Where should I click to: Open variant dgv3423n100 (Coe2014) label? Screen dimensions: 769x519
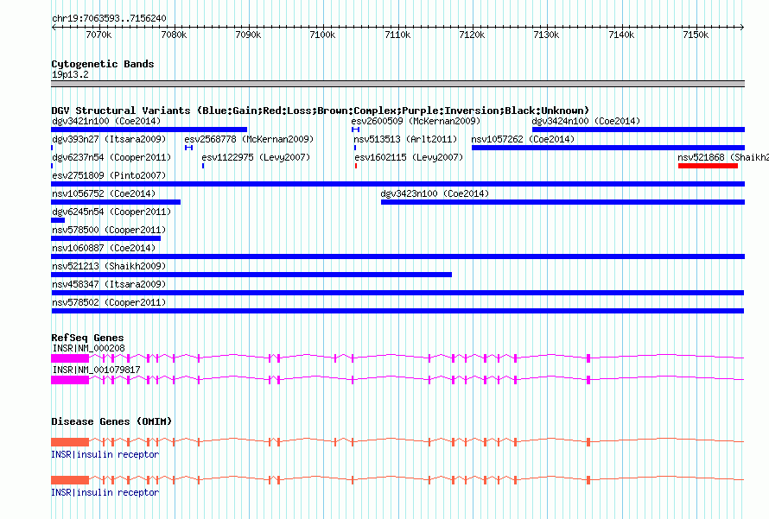tap(435, 193)
